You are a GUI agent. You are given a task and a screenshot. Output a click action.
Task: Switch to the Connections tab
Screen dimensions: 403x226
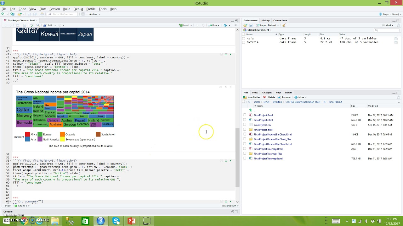(x=280, y=21)
